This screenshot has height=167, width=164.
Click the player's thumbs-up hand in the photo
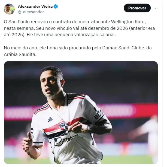pyautogui.click(x=28, y=141)
